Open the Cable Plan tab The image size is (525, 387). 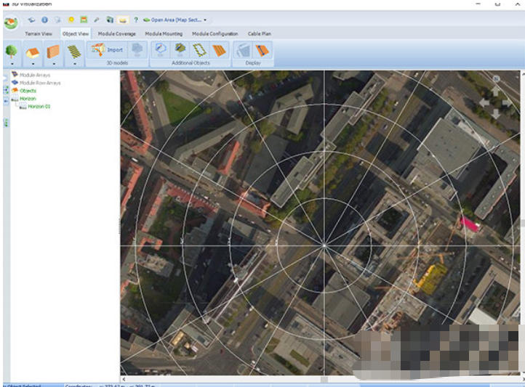point(260,33)
